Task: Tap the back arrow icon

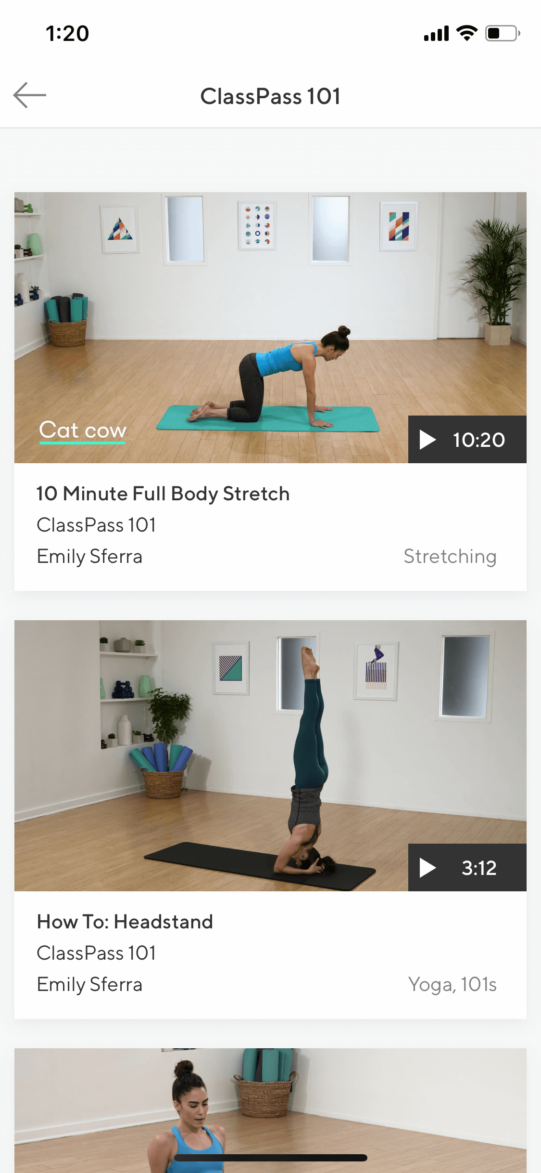Action: pyautogui.click(x=30, y=95)
